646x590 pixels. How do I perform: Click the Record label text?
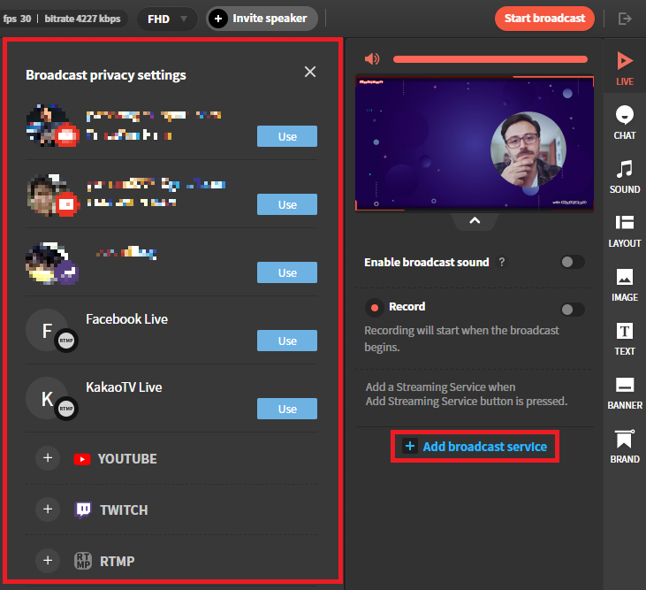(407, 306)
